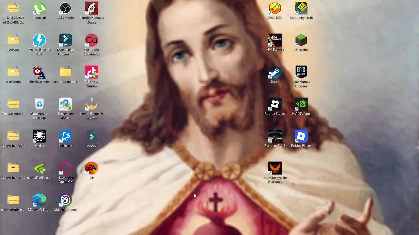The width and height of the screenshot is (419, 235).
Task: Launch the Navegador Opera GX browser
Action: click(x=65, y=168)
